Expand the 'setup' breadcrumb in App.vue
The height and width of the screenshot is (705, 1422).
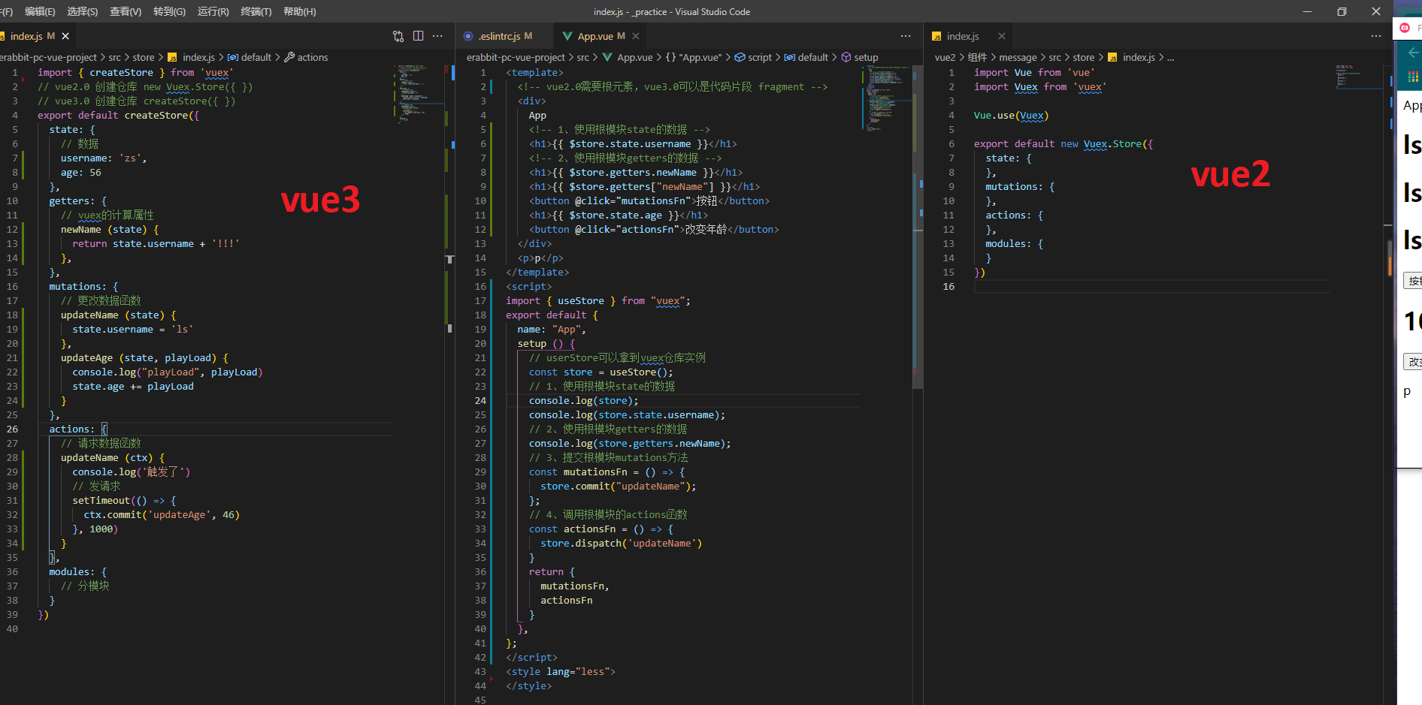[x=865, y=57]
